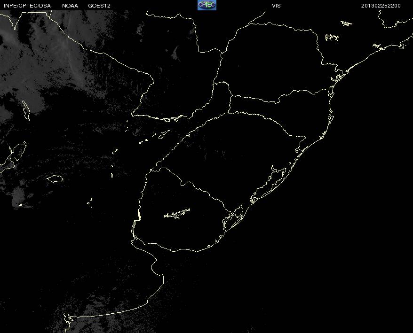The height and width of the screenshot is (333, 413).
Task: Click the INPE/CPTEC/DSA header label
Action: pyautogui.click(x=27, y=6)
